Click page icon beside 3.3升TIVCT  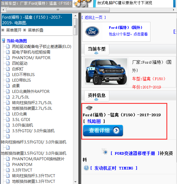[8, 170]
